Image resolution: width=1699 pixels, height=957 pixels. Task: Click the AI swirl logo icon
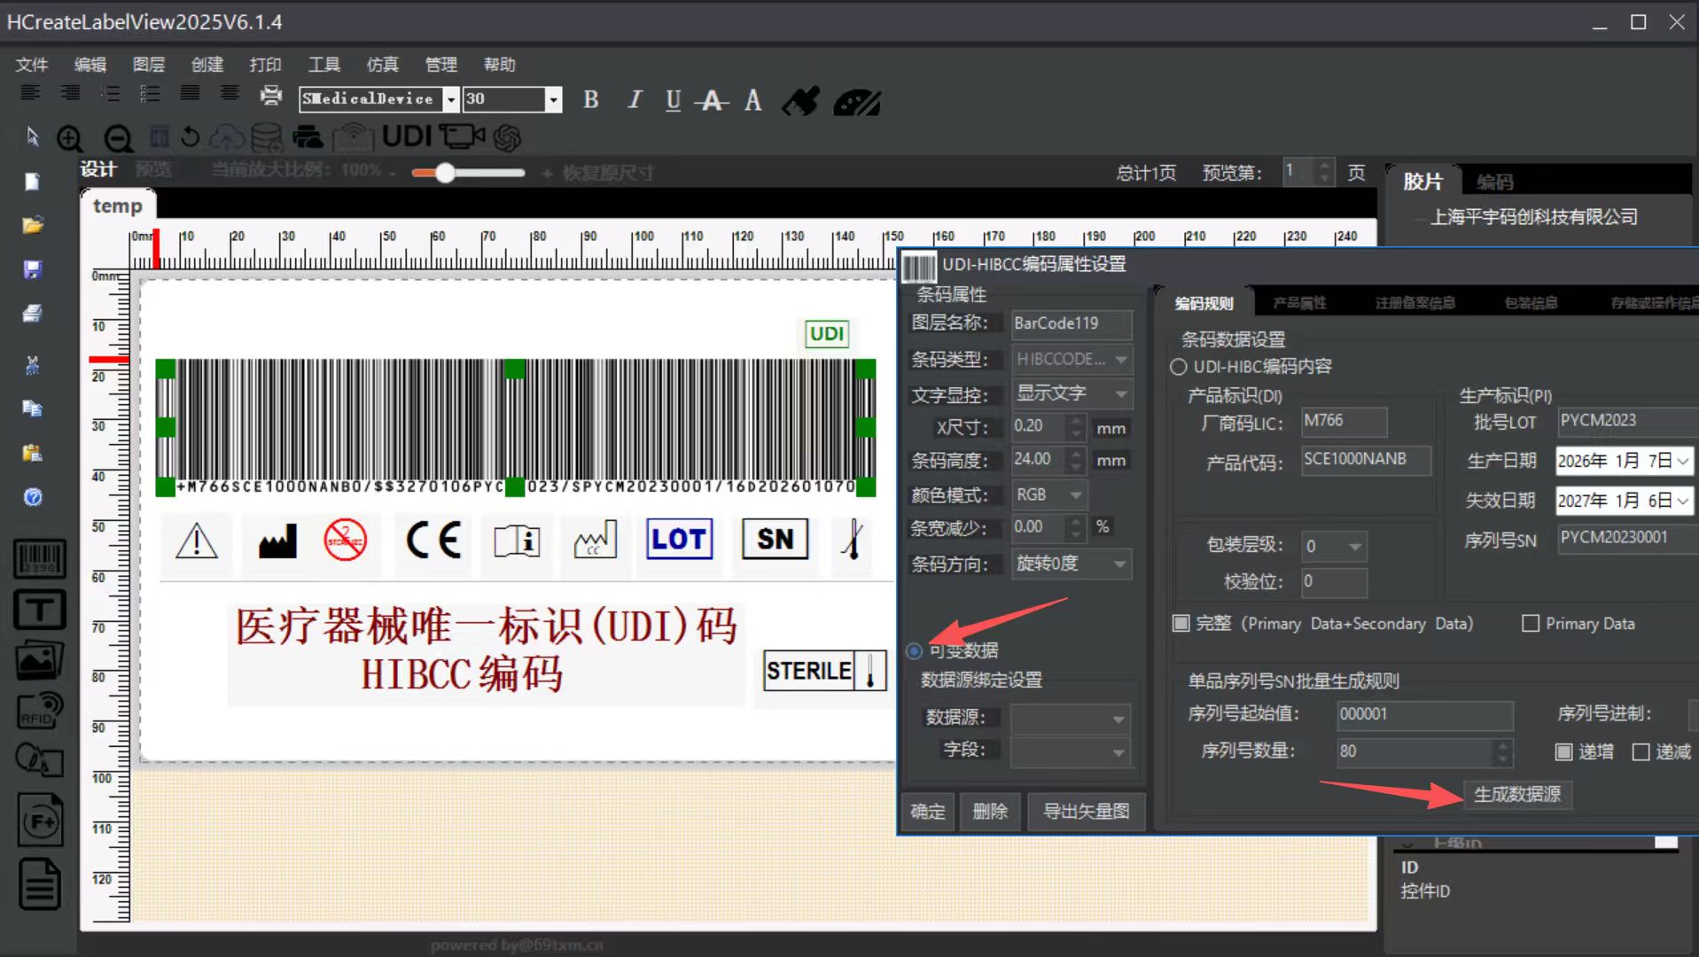pyautogui.click(x=507, y=137)
